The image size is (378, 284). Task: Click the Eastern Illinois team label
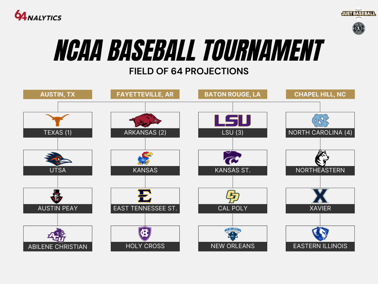[x=320, y=246]
